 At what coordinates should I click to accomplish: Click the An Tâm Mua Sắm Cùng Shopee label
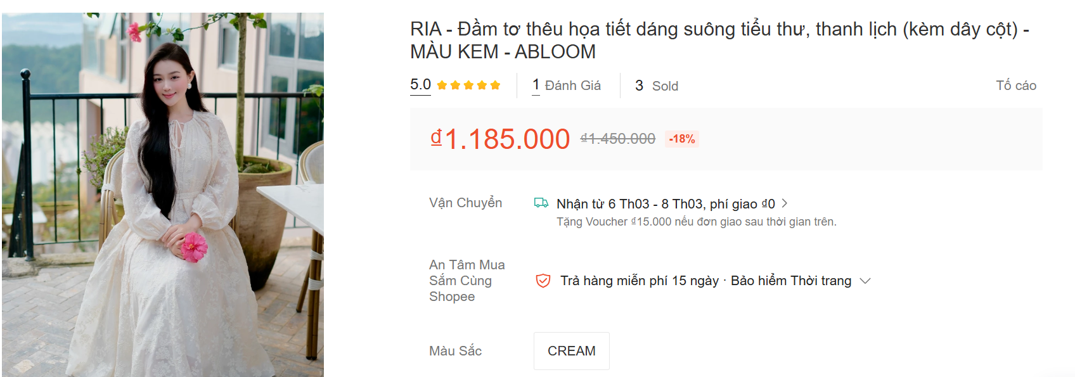click(467, 281)
